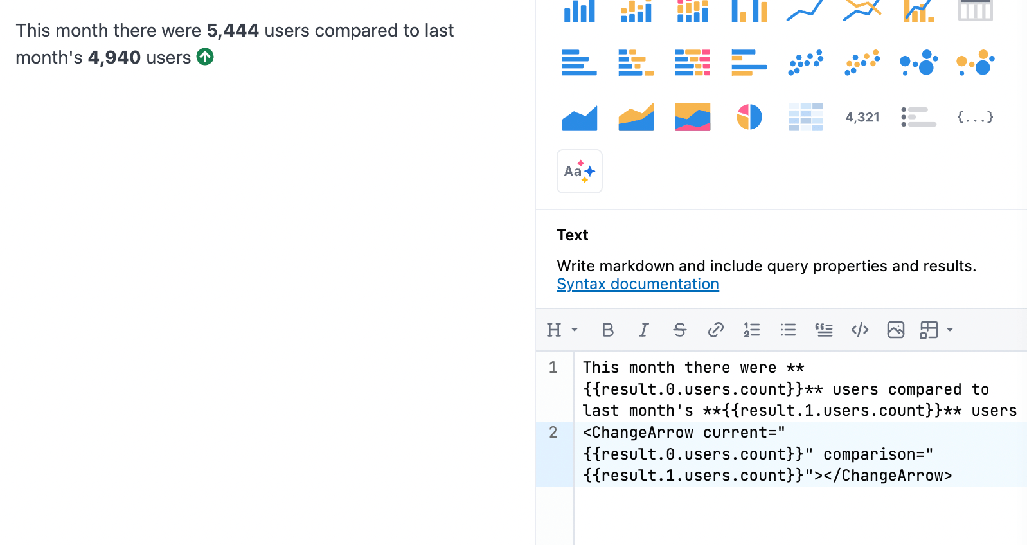This screenshot has width=1027, height=545.
Task: Choose the single value 4,321 visualization
Action: click(x=862, y=117)
